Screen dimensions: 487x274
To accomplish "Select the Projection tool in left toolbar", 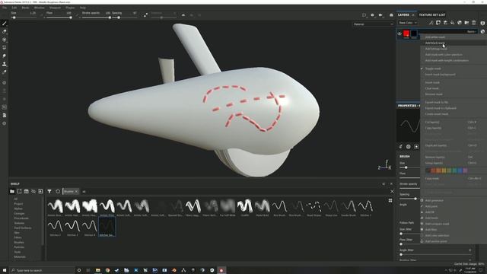I will 5,40.
